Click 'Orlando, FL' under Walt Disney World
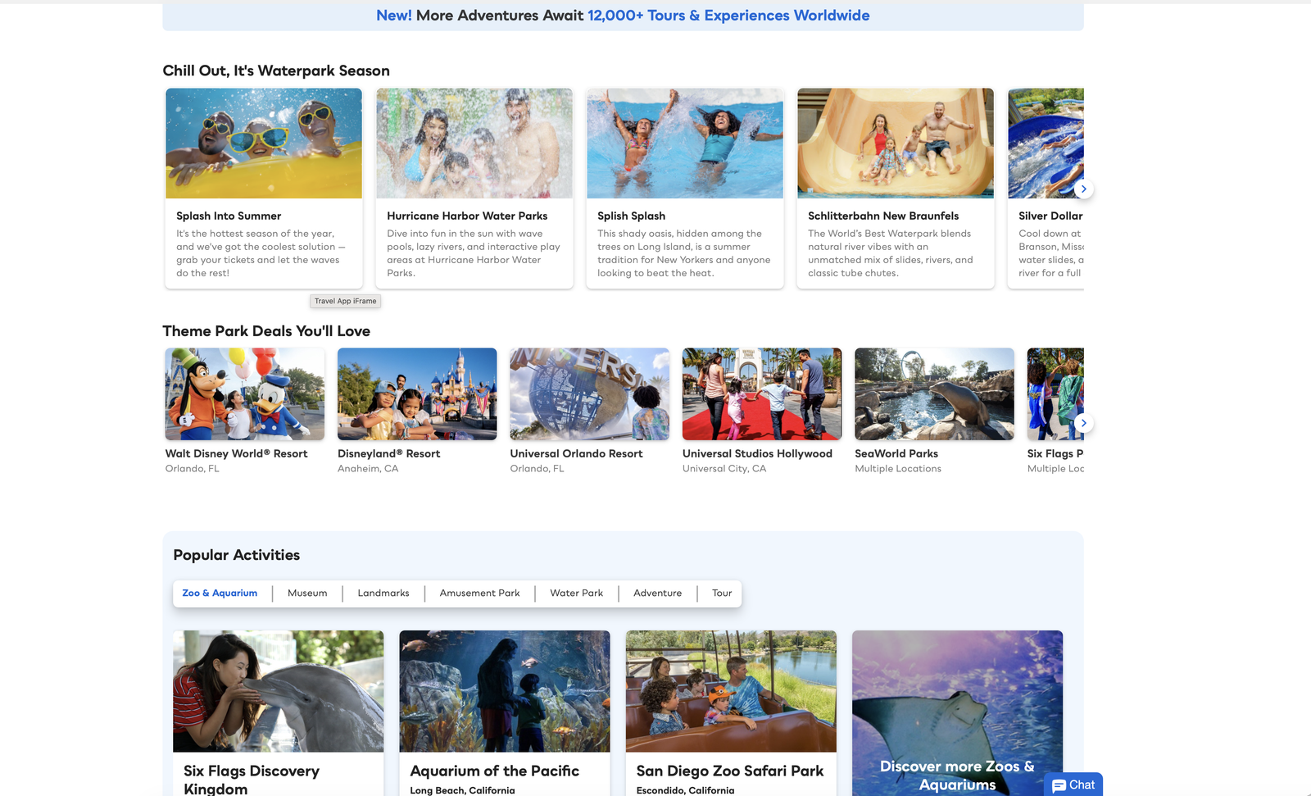The width and height of the screenshot is (1311, 796). pyautogui.click(x=193, y=469)
